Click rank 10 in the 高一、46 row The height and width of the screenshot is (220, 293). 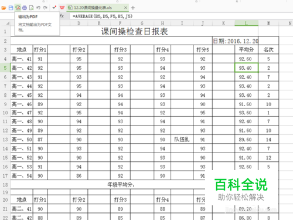point(268,104)
